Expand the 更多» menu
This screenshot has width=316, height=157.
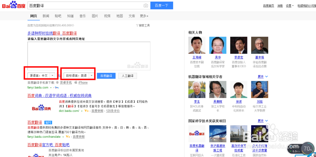144,16
